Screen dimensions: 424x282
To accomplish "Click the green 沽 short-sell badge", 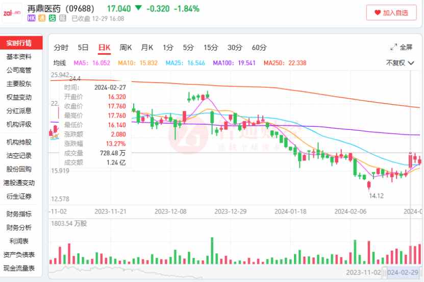I will pyautogui.click(x=52, y=18).
